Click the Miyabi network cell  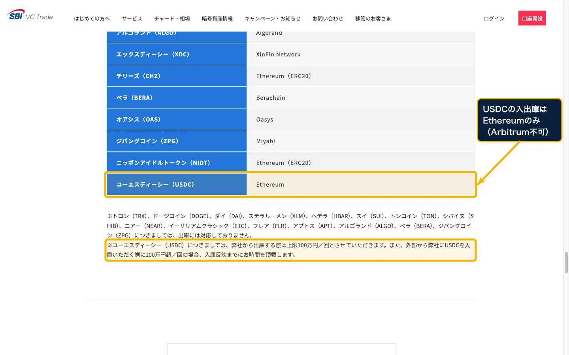tap(361, 141)
